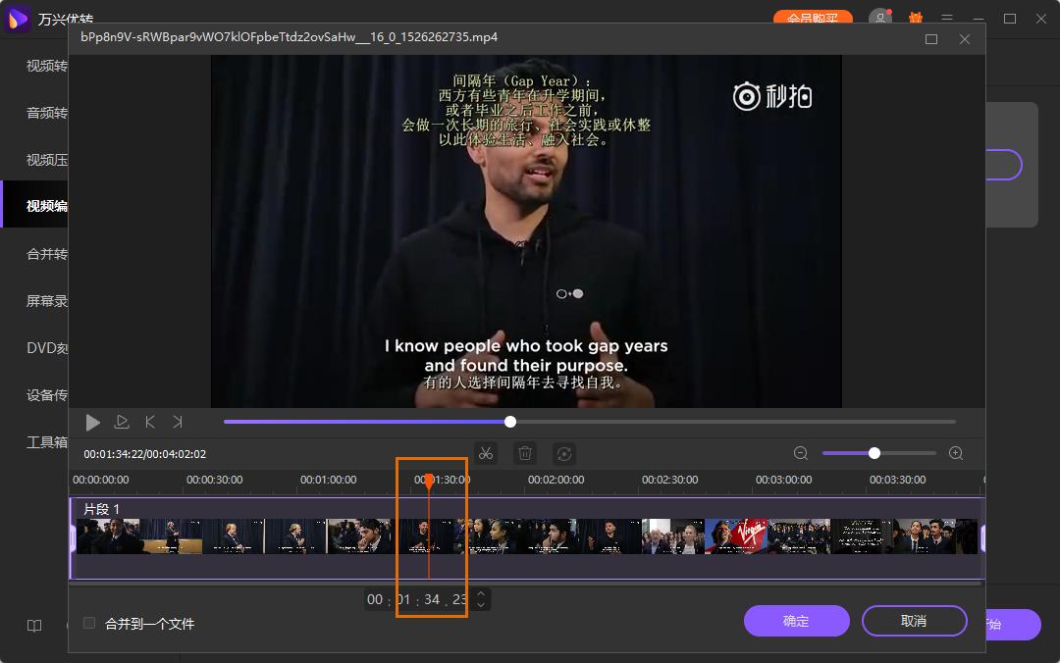The image size is (1060, 663).
Task: Click the play button under preview
Action: click(x=92, y=422)
